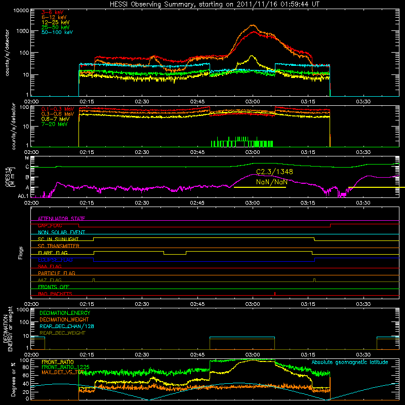Click the DECIMATION ENERGY or weight axis title

[x=8, y=329]
